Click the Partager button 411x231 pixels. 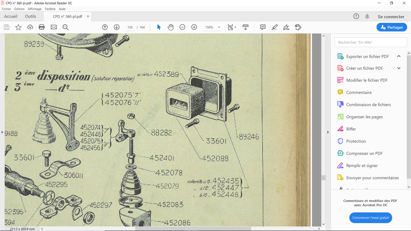[392, 27]
